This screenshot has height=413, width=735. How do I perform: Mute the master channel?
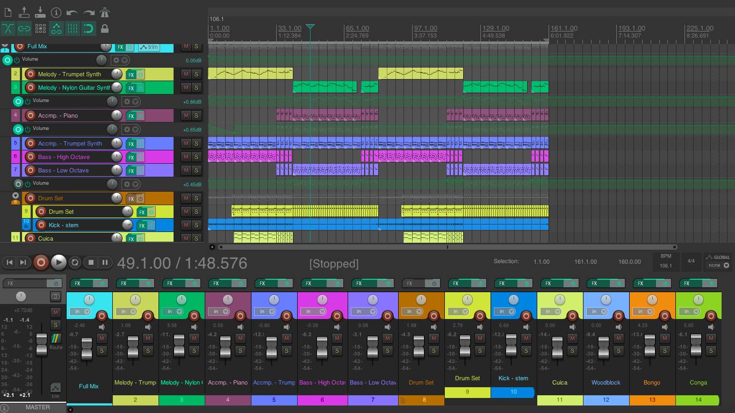pyautogui.click(x=55, y=312)
